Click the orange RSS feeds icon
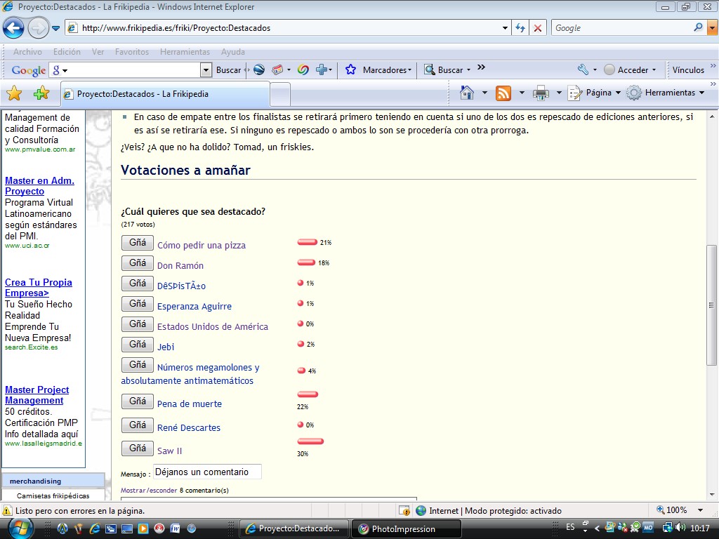719x539 pixels. click(x=503, y=93)
